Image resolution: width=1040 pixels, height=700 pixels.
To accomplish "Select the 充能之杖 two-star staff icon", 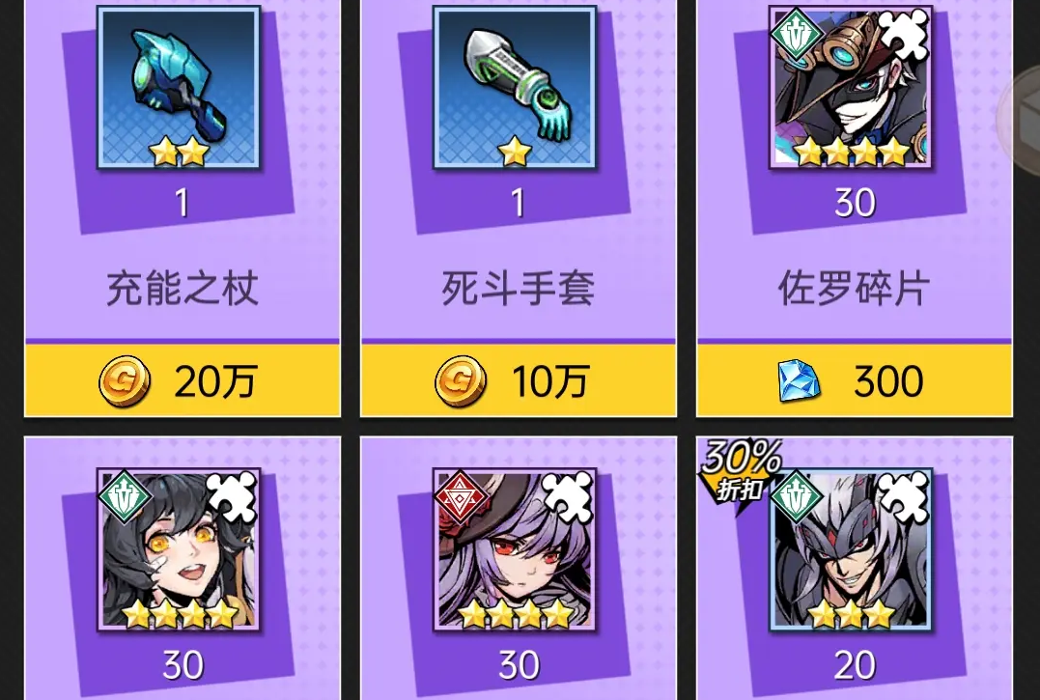I will point(179,88).
